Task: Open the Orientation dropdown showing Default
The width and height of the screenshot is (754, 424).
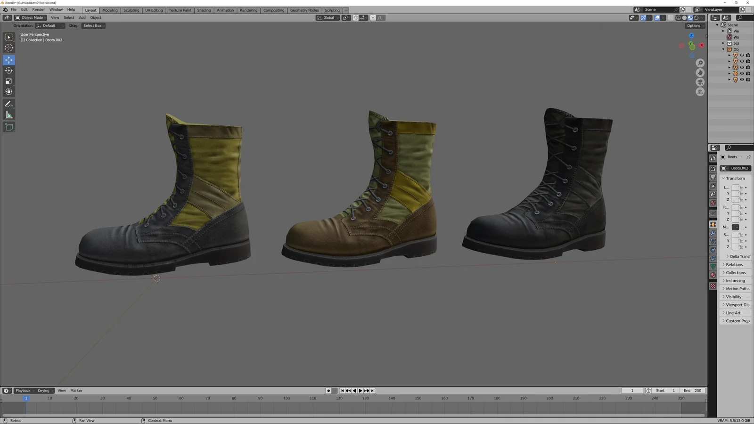Action: click(49, 25)
